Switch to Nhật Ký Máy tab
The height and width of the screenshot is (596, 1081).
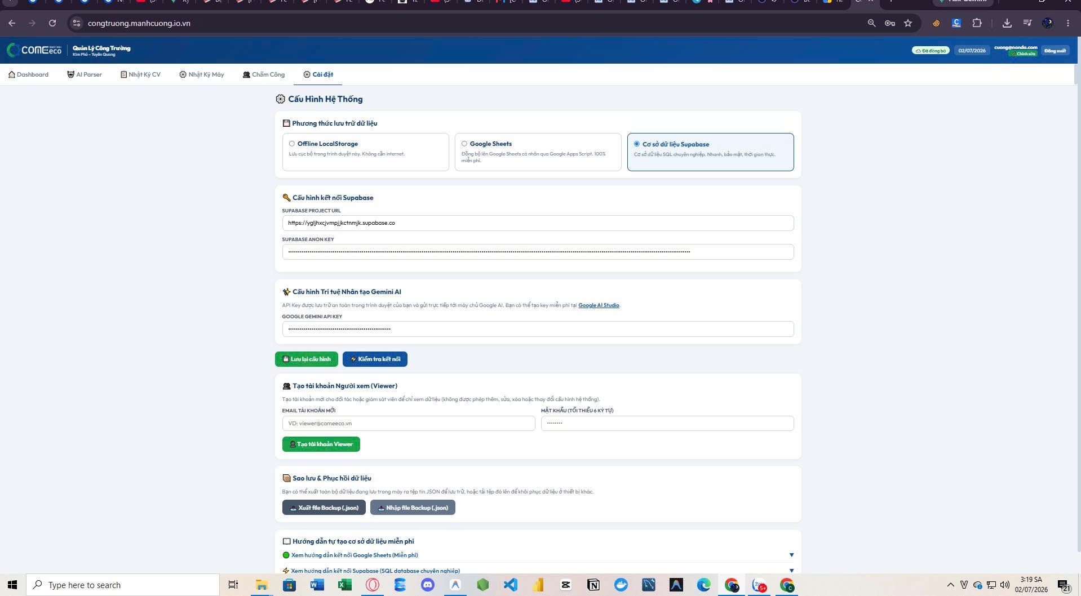point(202,74)
